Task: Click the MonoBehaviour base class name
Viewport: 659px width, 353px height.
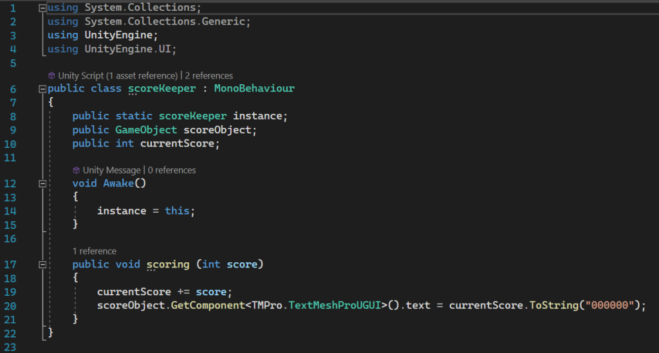Action: click(254, 89)
